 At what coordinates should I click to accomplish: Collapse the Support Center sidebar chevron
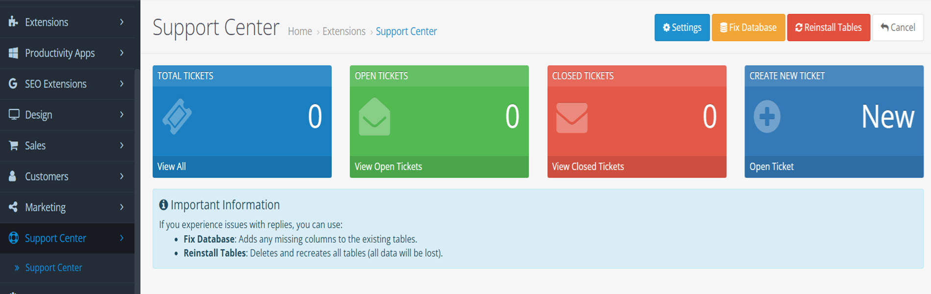click(122, 238)
